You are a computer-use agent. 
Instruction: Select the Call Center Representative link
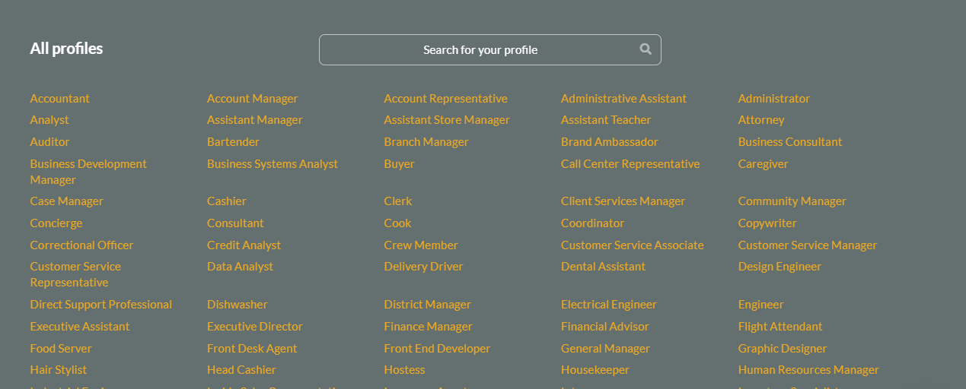click(630, 164)
